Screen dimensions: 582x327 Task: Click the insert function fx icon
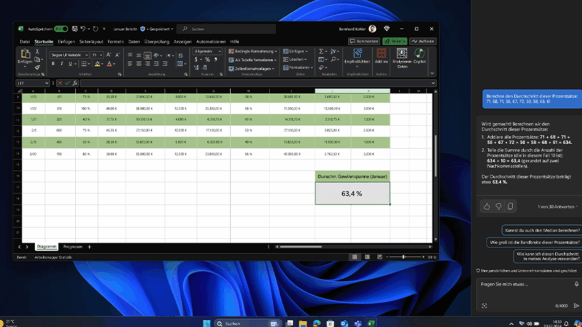coord(75,83)
